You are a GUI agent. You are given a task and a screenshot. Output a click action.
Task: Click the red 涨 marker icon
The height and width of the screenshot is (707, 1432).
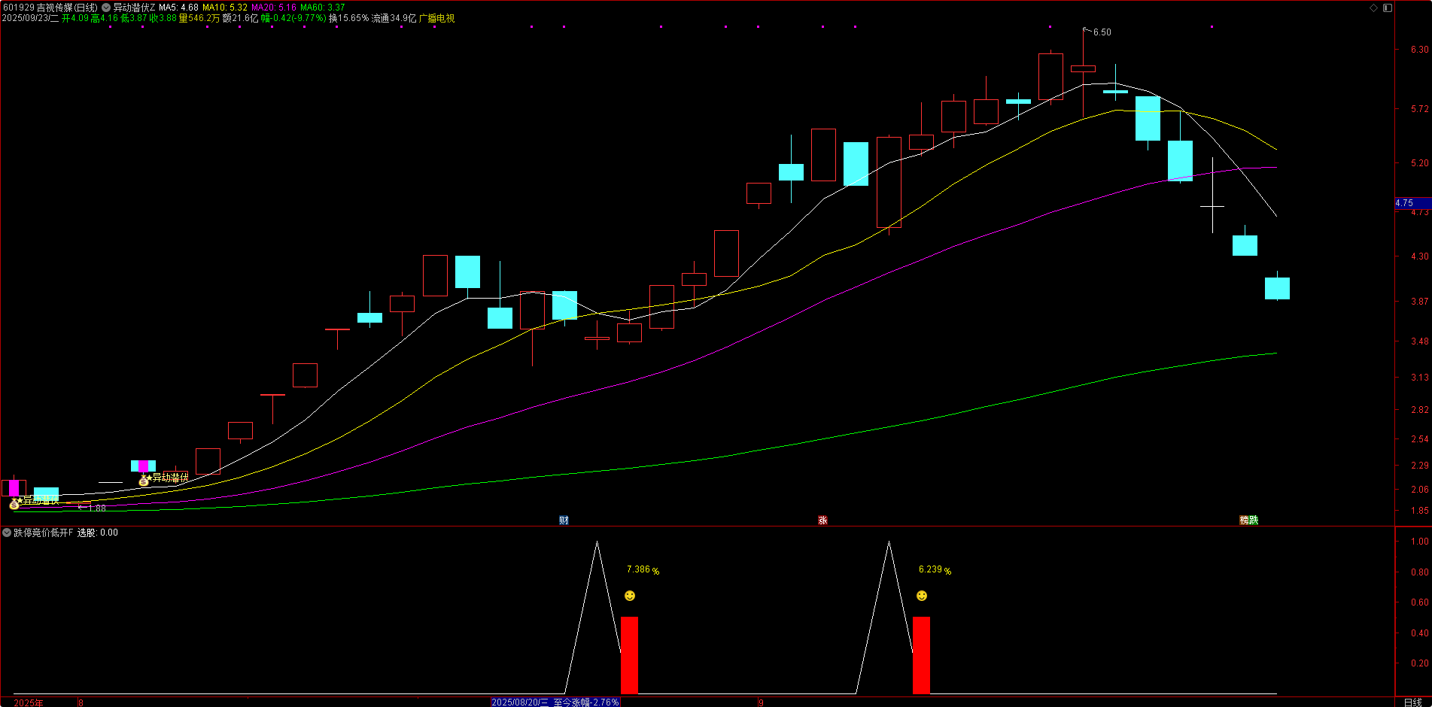tap(822, 520)
